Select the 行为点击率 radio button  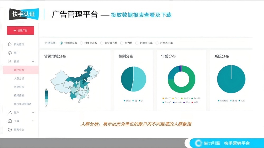point(157,43)
